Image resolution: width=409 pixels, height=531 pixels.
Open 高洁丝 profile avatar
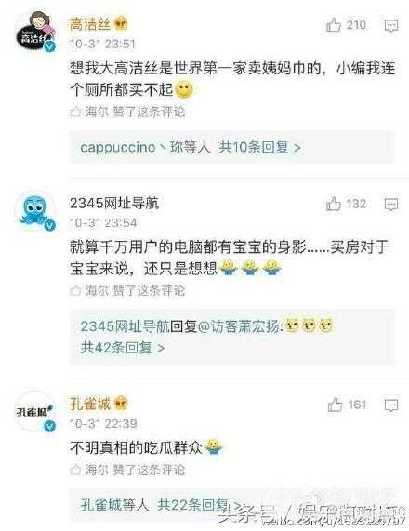click(x=36, y=32)
